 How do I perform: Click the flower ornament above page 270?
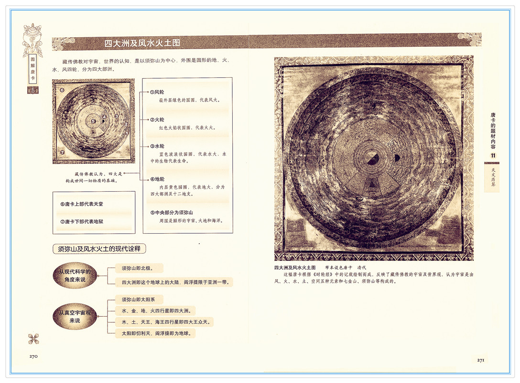[33, 338]
